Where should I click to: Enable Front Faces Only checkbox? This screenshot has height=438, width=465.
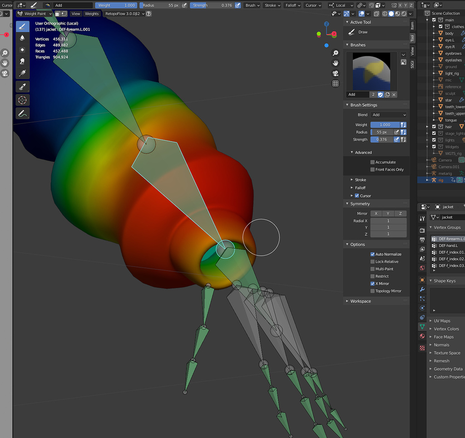372,169
